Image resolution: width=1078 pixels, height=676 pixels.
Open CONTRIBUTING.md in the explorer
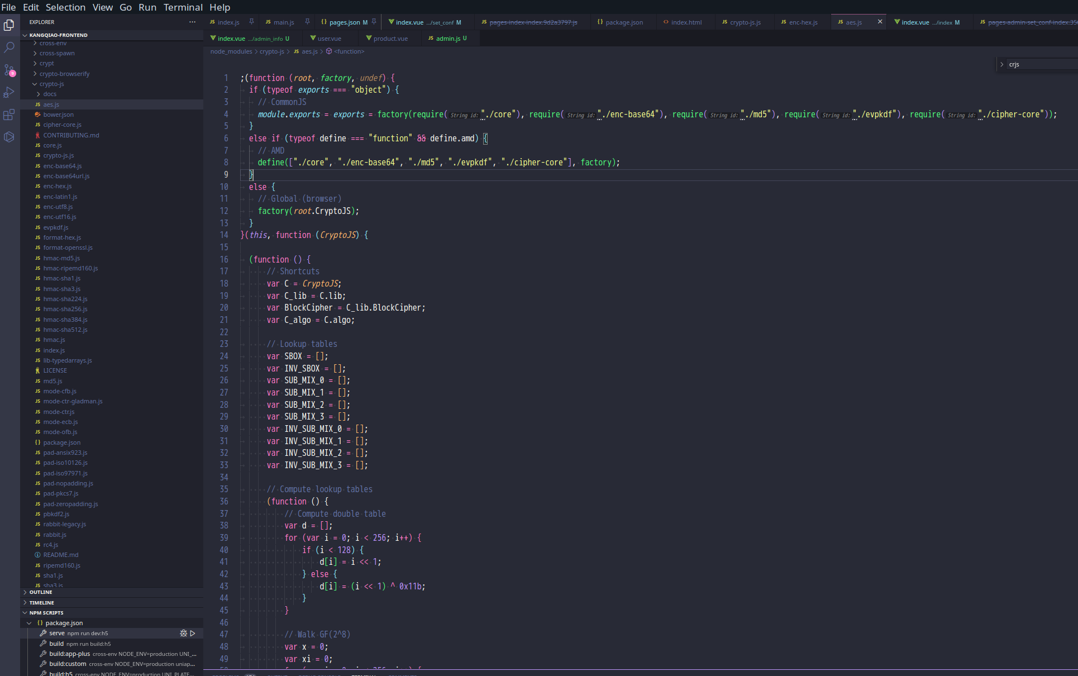click(x=71, y=135)
